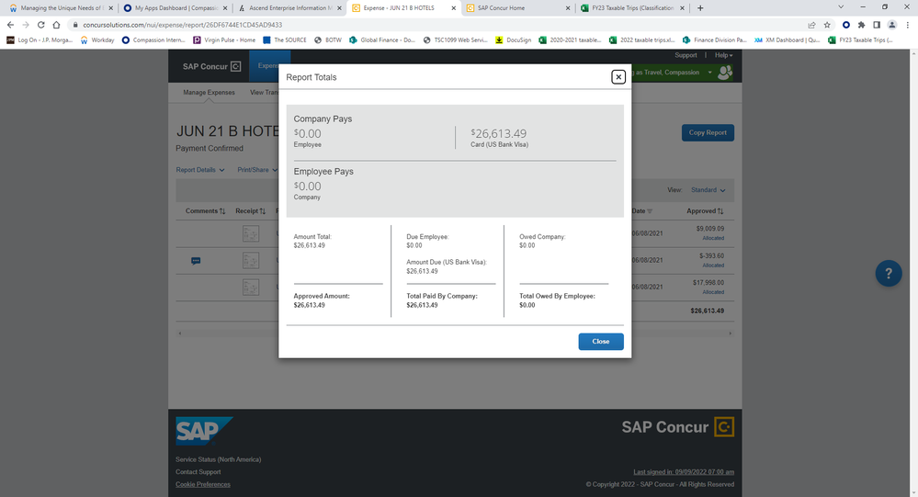Open the Cookie Preferences link
918x497 pixels.
[x=202, y=484]
